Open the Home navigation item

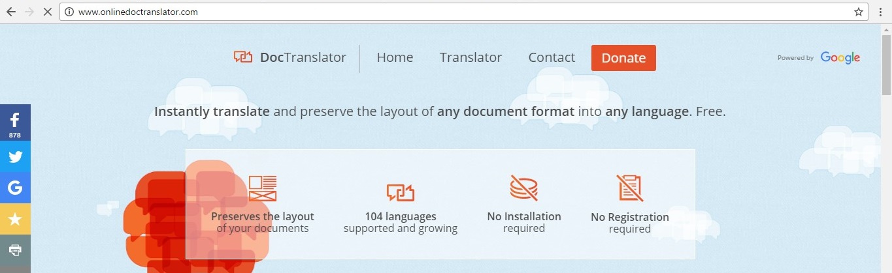coord(395,57)
